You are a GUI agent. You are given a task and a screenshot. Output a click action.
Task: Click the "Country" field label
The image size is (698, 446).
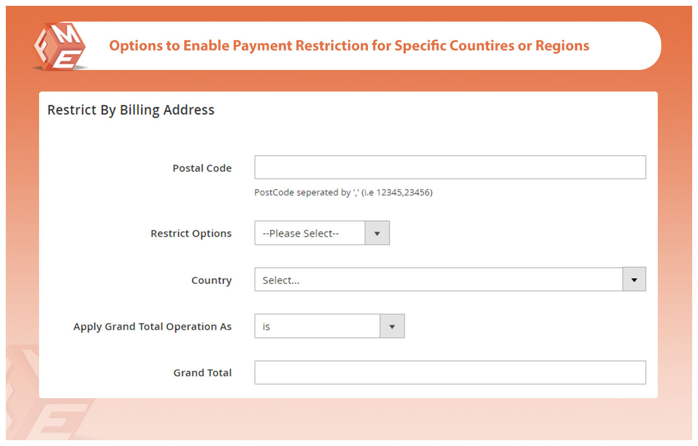pyautogui.click(x=211, y=280)
